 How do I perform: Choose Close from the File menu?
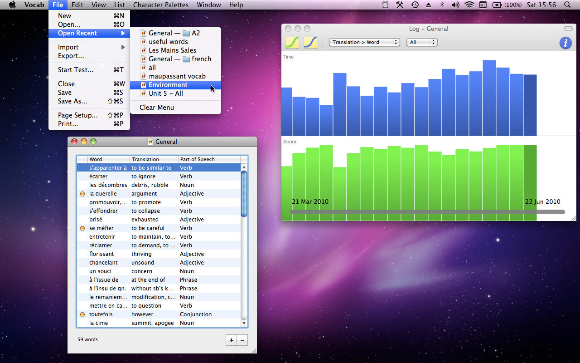pyautogui.click(x=89, y=84)
